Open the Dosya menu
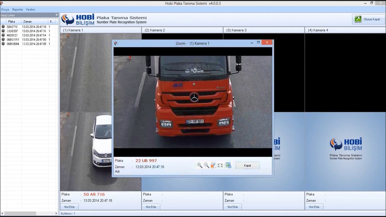Viewport: 386px width, 217px height. pyautogui.click(x=5, y=9)
